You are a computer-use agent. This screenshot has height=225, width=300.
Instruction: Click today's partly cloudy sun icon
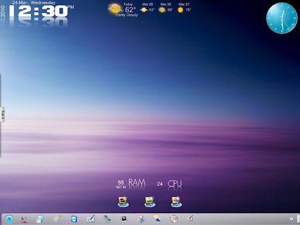tap(115, 8)
